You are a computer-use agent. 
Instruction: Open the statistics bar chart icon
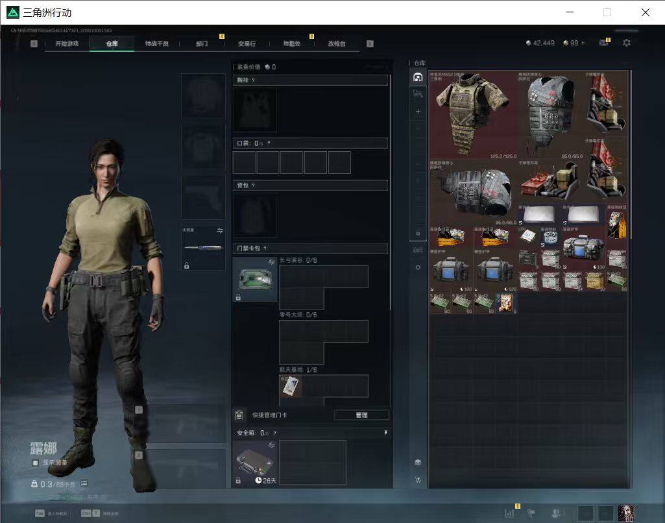(510, 513)
